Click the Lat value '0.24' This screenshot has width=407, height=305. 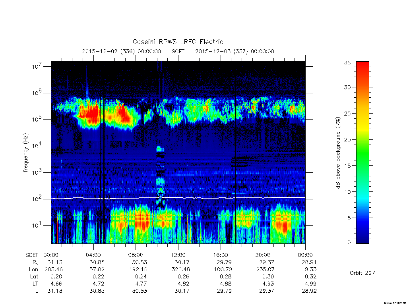point(141,276)
